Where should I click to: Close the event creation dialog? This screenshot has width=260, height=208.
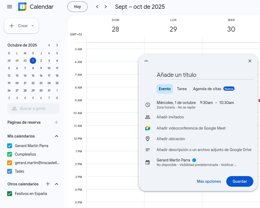pos(250,61)
